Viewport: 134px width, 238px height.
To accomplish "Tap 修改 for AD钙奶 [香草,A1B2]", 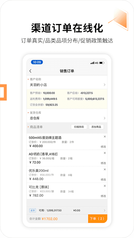I will click(103, 163).
